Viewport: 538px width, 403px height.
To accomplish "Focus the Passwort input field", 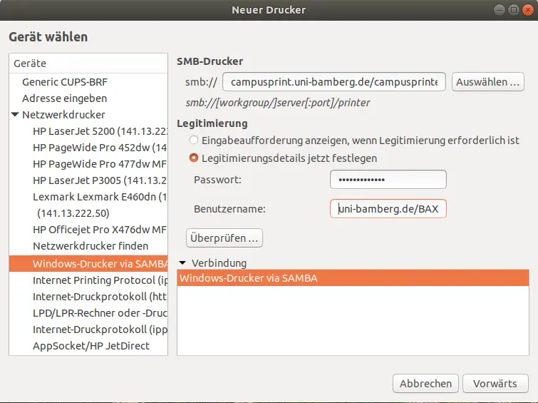I will [x=388, y=179].
